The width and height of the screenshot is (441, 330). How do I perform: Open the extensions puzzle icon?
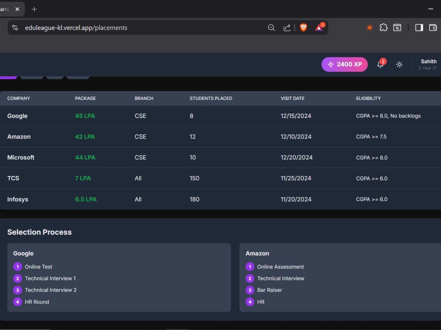[x=383, y=27]
